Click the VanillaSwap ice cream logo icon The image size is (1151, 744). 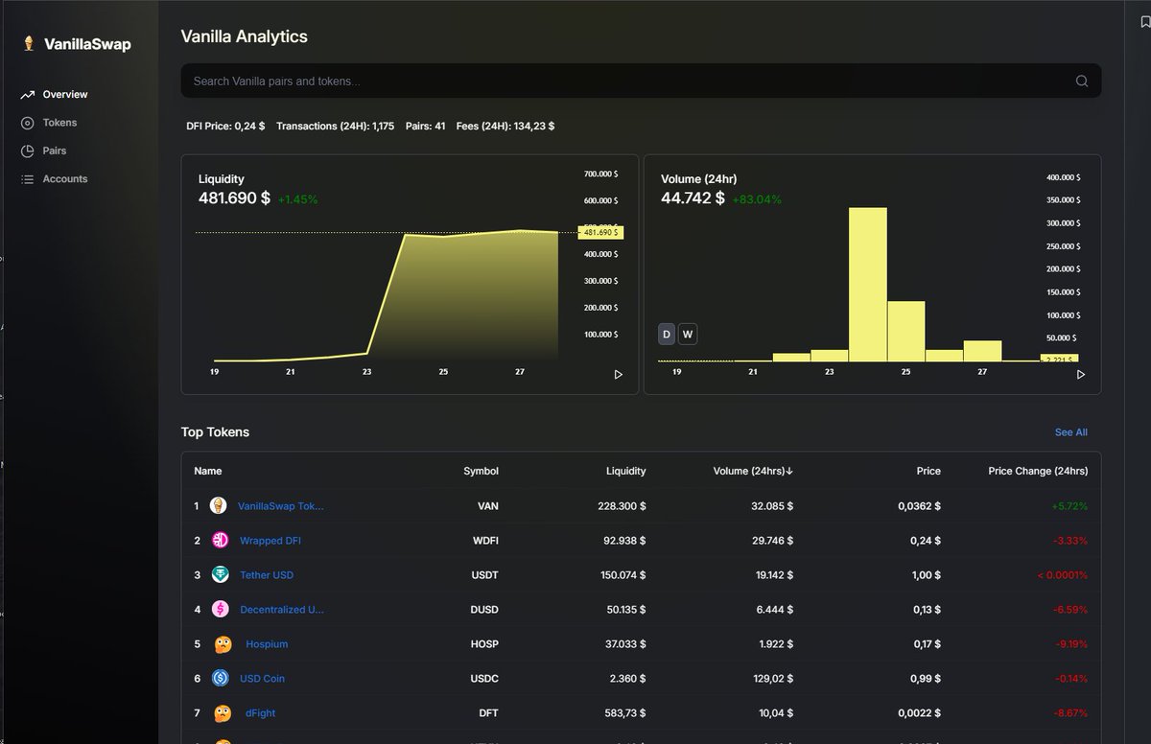[29, 43]
